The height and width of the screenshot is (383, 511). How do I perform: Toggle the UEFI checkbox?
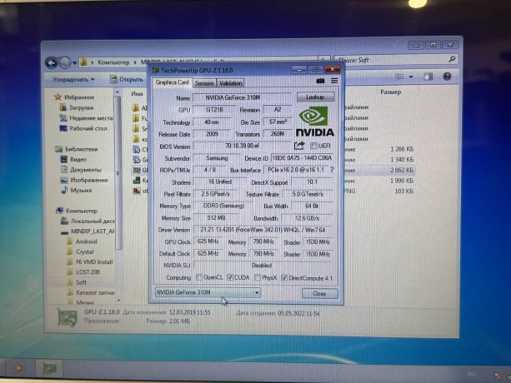(313, 146)
